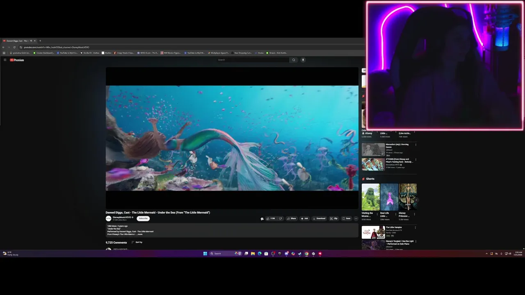Open Real Life Little short
525x295 pixels.
(x=389, y=197)
